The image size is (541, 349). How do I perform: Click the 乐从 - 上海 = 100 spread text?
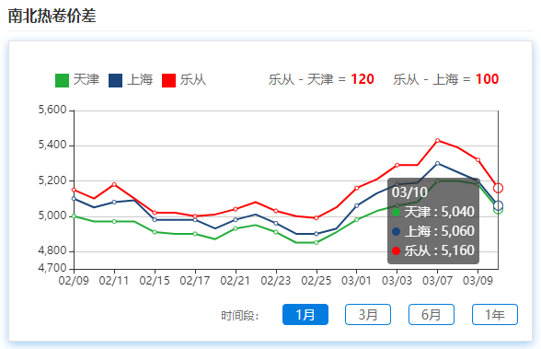[445, 79]
